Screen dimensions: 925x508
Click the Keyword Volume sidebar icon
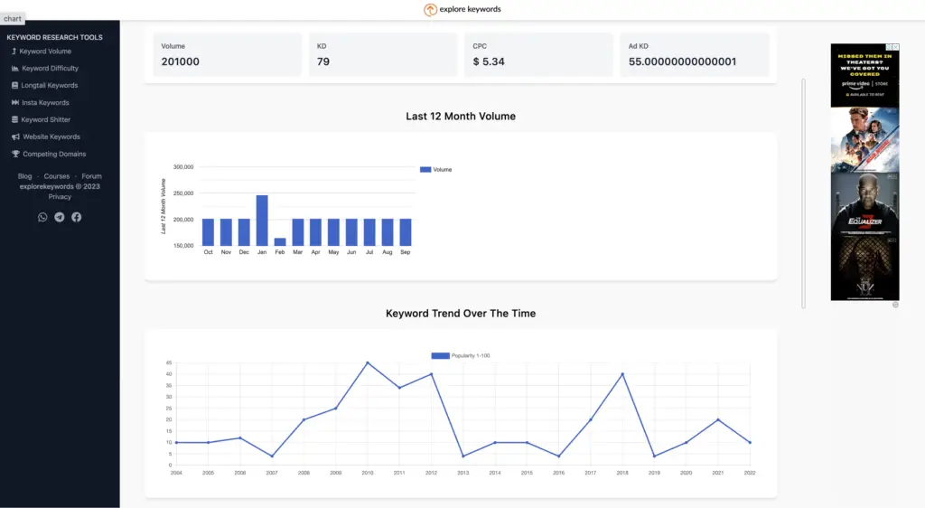(x=14, y=52)
